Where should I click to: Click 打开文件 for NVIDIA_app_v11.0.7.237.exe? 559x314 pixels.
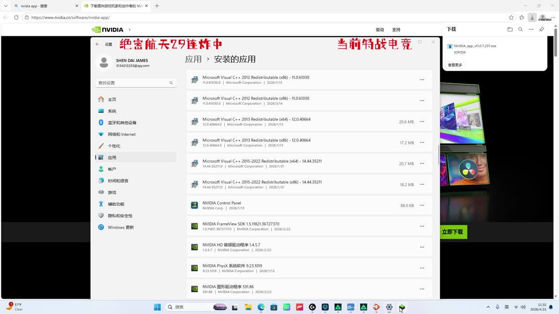click(x=460, y=52)
